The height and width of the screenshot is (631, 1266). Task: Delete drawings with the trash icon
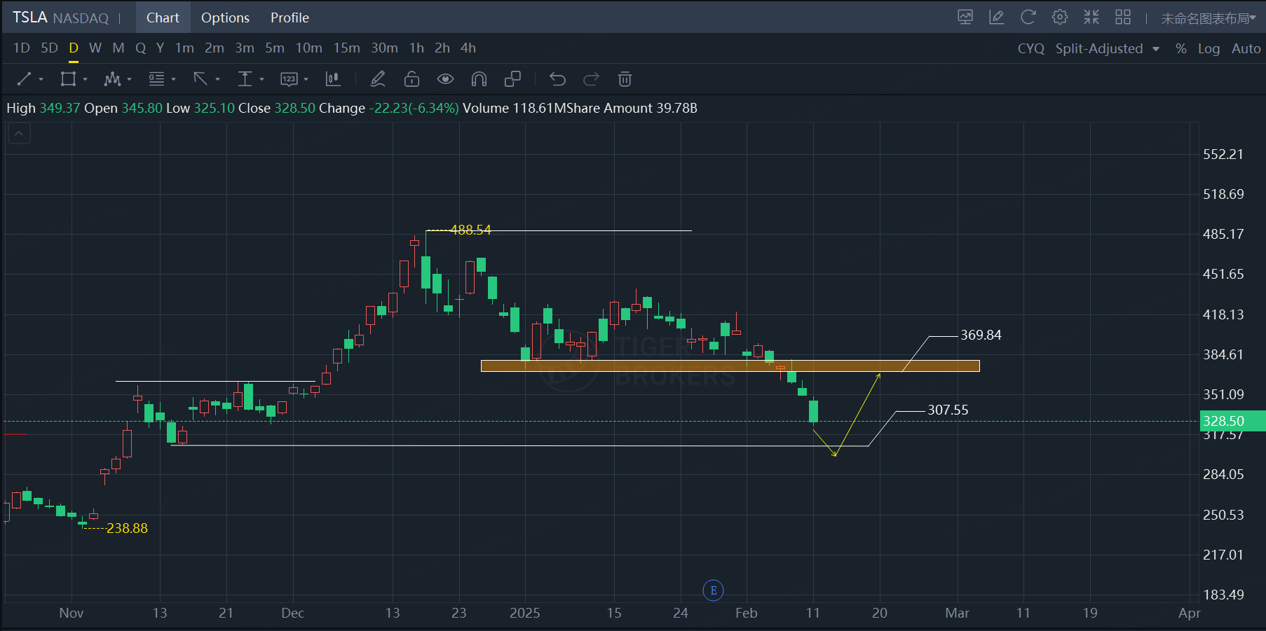pos(625,79)
